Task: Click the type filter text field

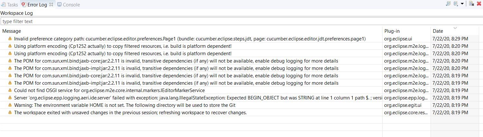Action: click(x=241, y=21)
